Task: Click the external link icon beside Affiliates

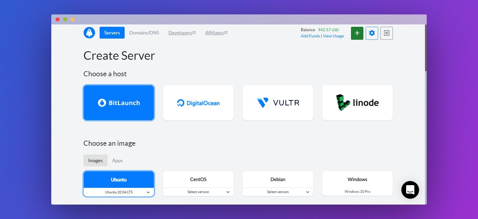Action: [x=226, y=32]
